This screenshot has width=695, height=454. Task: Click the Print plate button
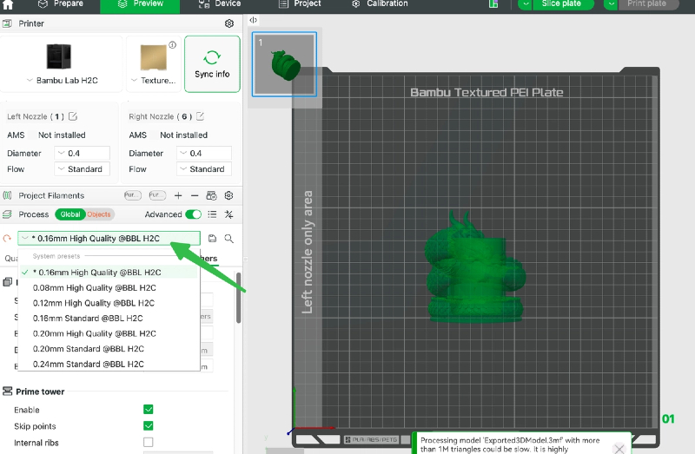646,4
